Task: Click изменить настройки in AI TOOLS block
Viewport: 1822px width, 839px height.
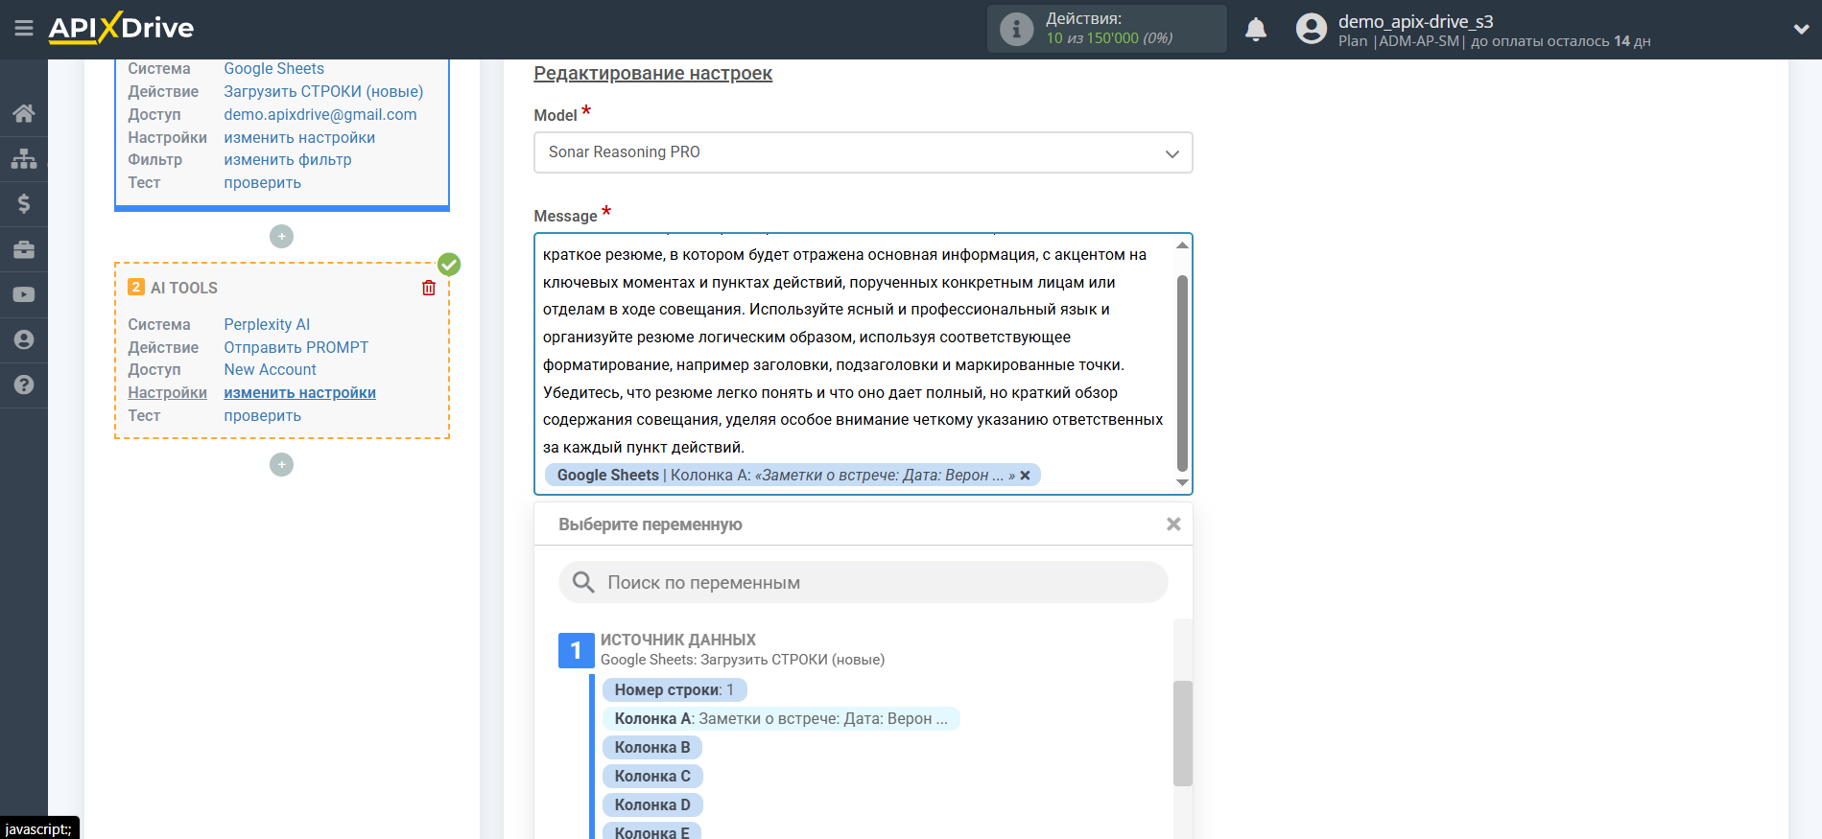Action: click(299, 392)
